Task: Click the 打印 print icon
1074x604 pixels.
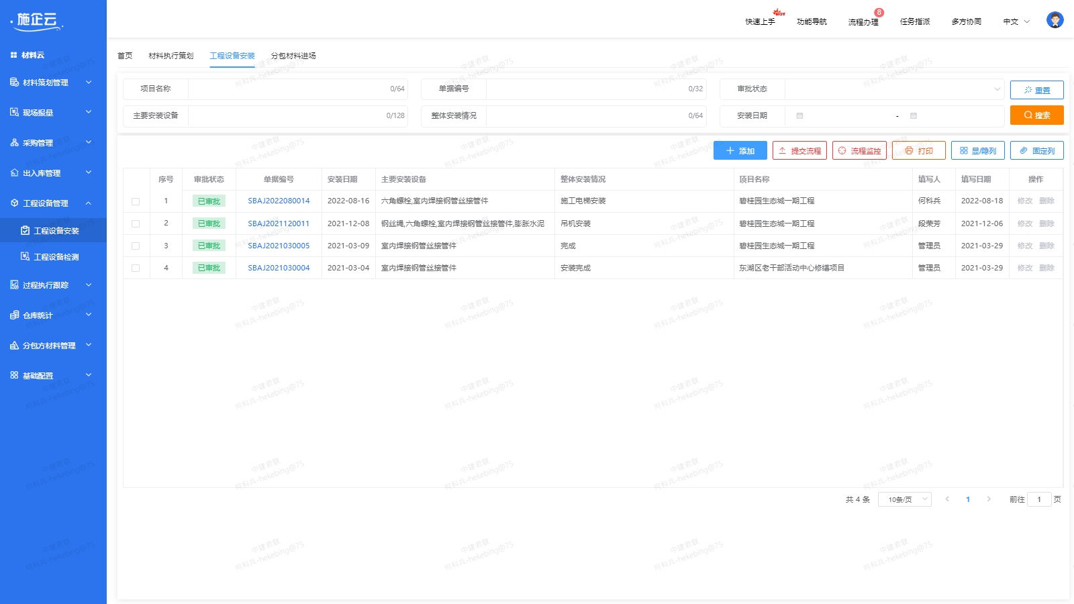Action: click(919, 150)
